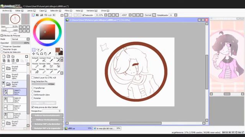Select the Zoom magnifier tool
Image resolution: width=245 pixels, height=137 pixels.
point(38,54)
